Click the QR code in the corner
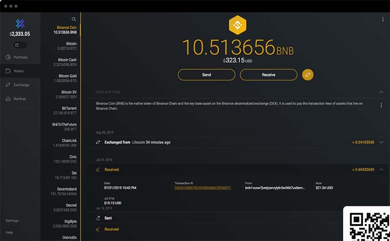Image resolution: width=390 pixels, height=241 pixels. coord(368,225)
